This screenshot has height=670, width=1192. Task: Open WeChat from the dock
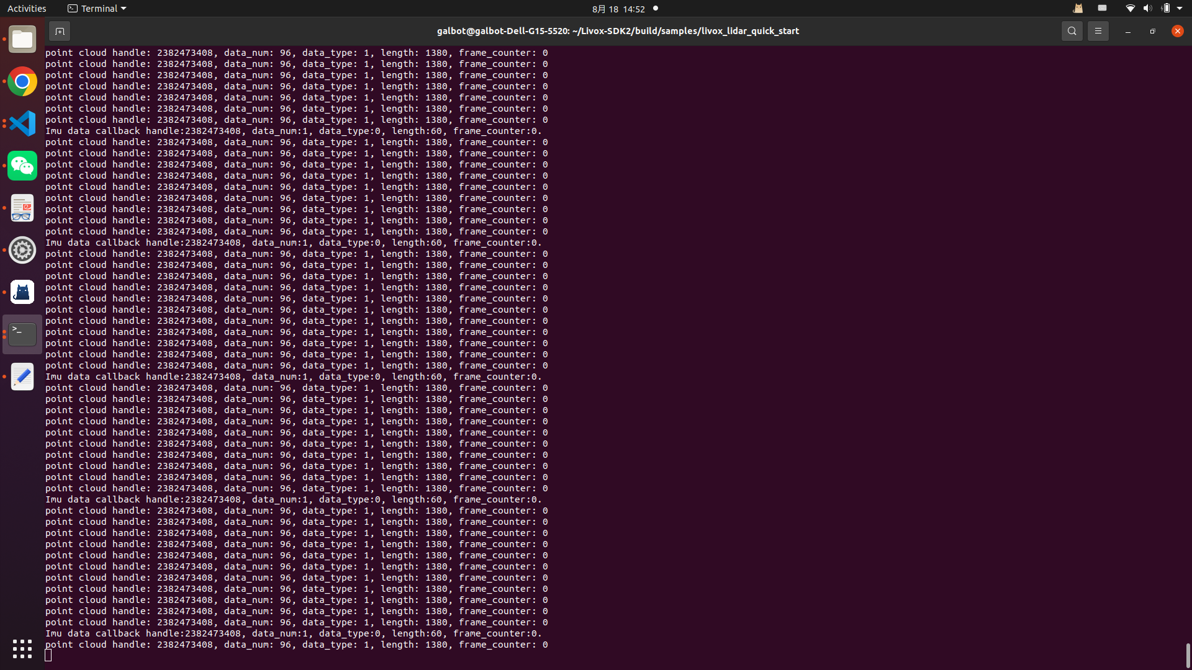click(x=22, y=166)
